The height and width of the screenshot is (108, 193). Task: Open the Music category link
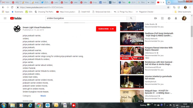43,96
